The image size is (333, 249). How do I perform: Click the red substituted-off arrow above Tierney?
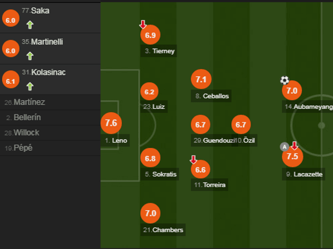[143, 24]
